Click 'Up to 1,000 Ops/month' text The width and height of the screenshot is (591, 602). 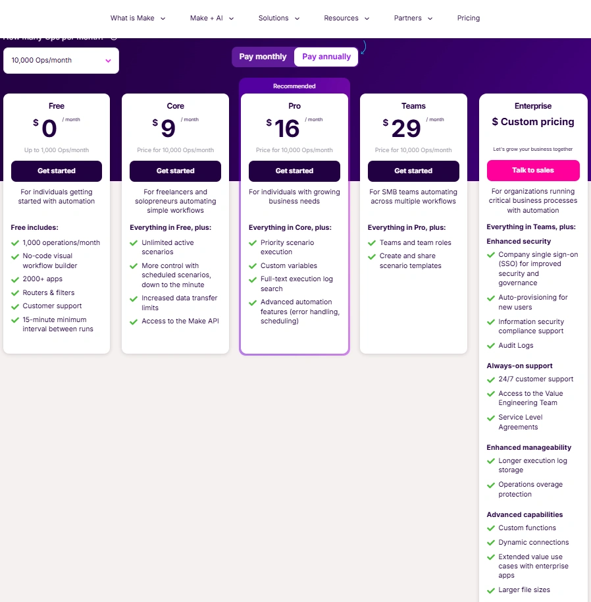pos(57,150)
